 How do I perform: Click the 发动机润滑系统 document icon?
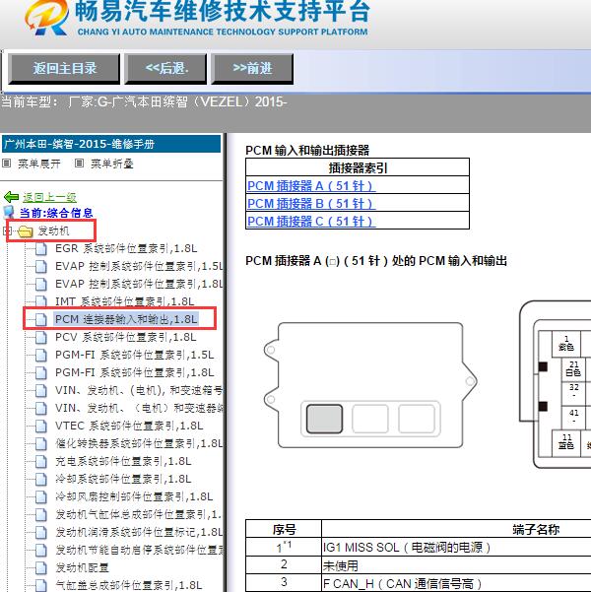pyautogui.click(x=40, y=533)
